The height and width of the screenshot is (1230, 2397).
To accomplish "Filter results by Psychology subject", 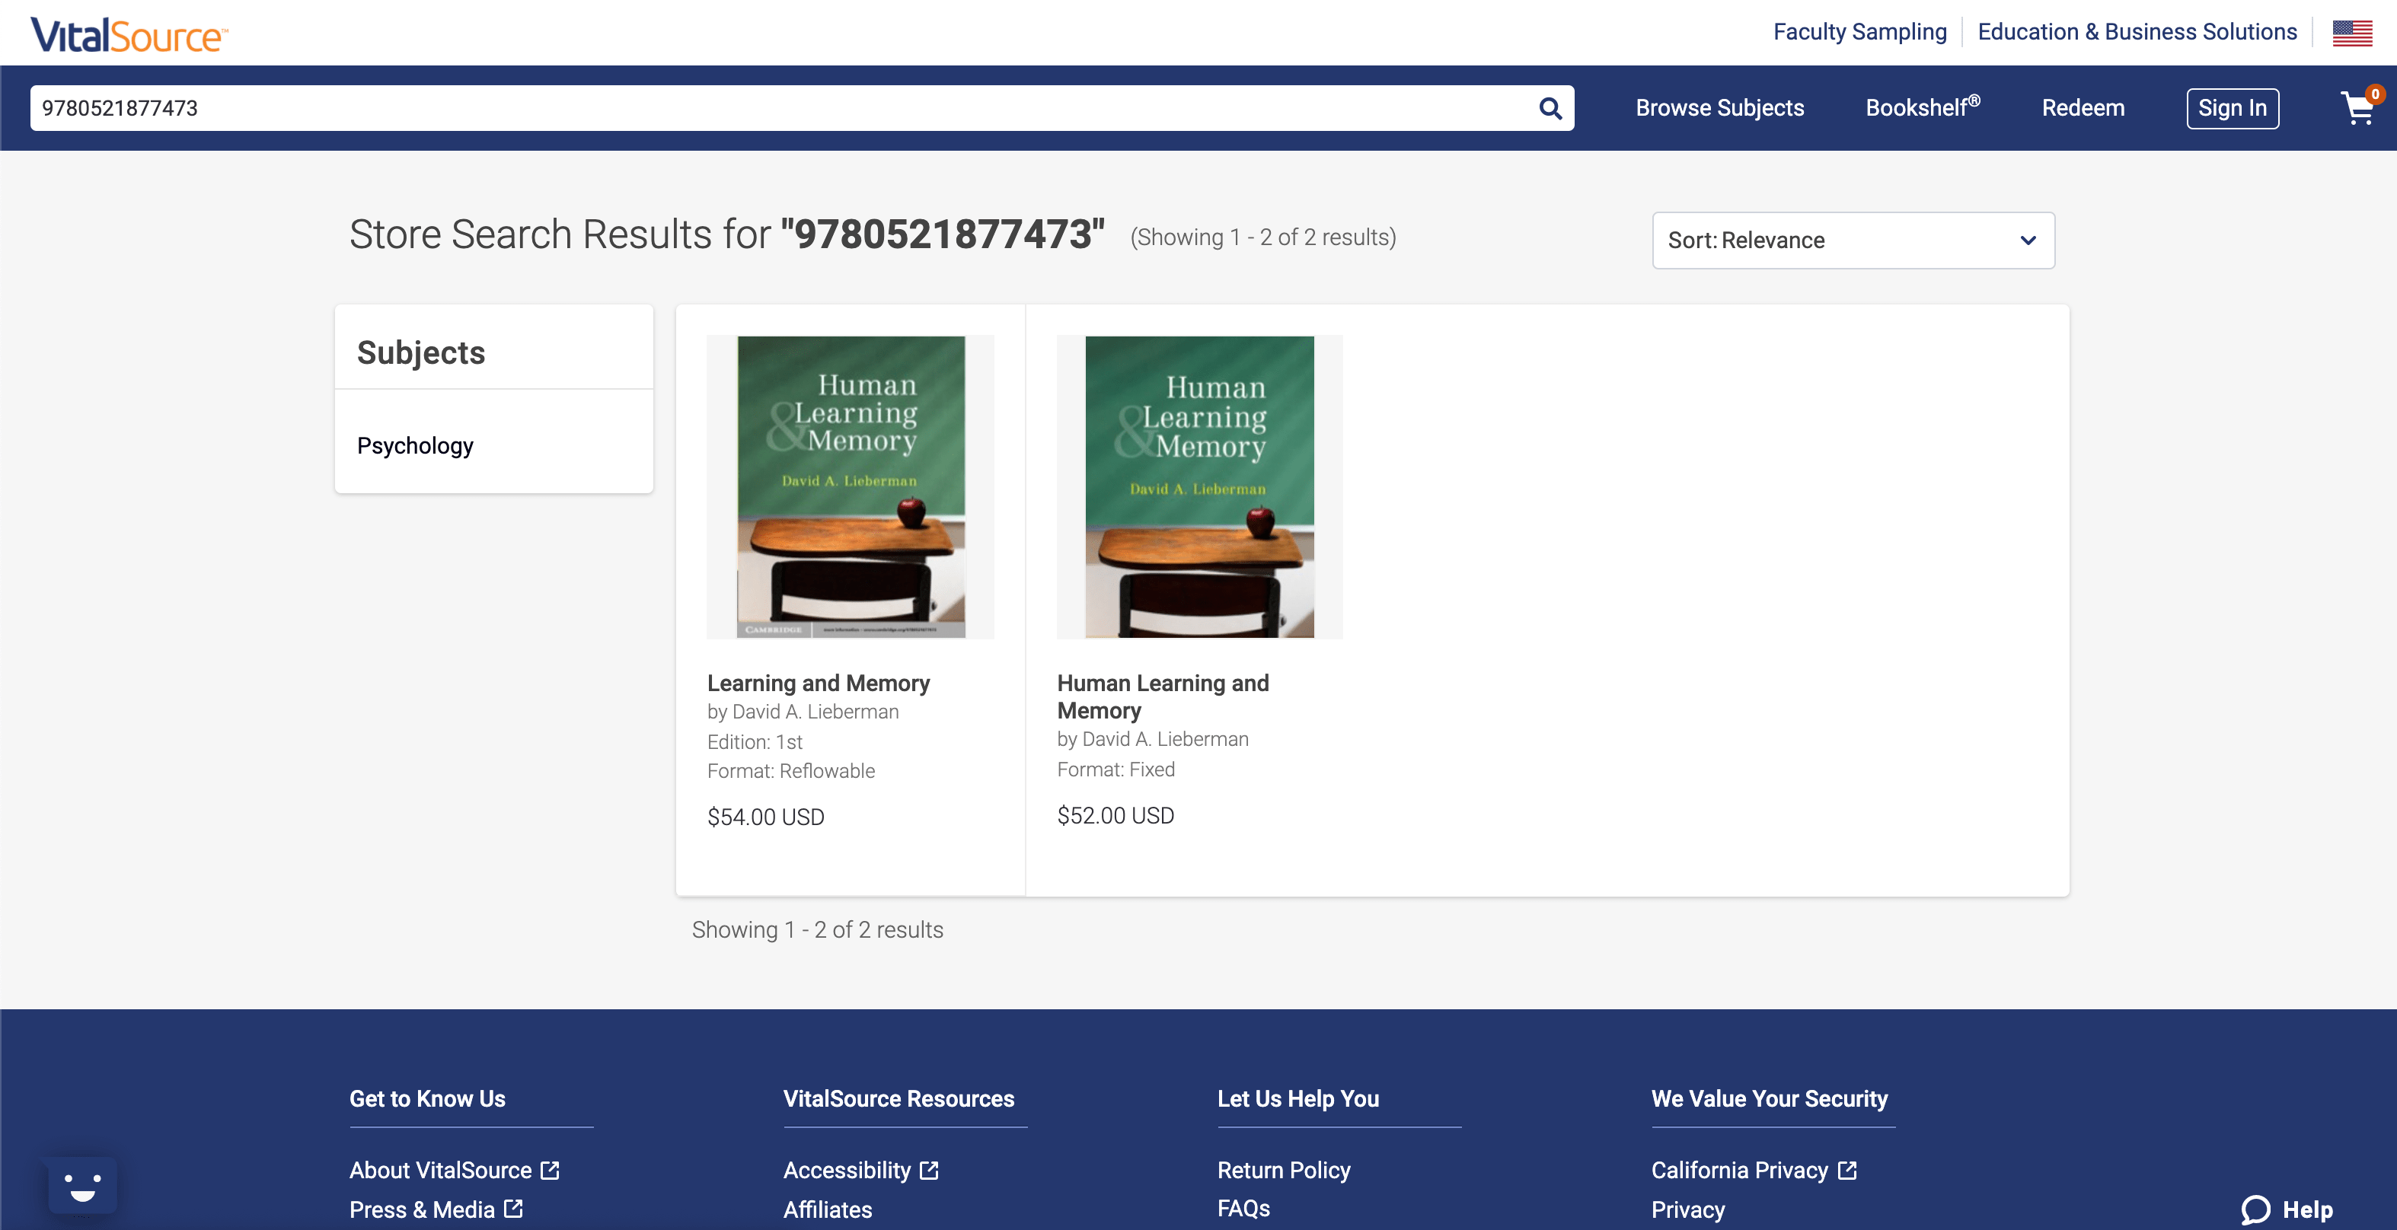I will [x=415, y=445].
